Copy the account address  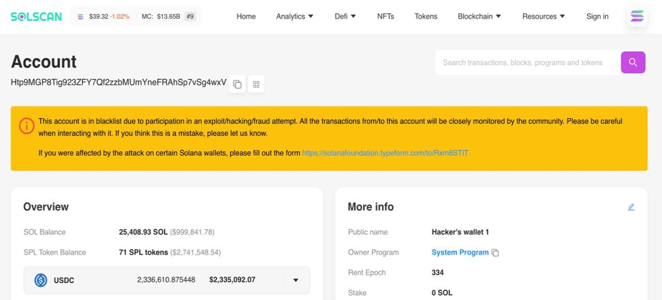(x=237, y=84)
